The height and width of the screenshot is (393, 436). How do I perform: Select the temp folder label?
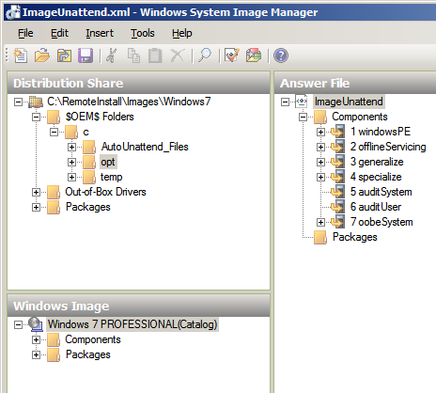(111, 177)
